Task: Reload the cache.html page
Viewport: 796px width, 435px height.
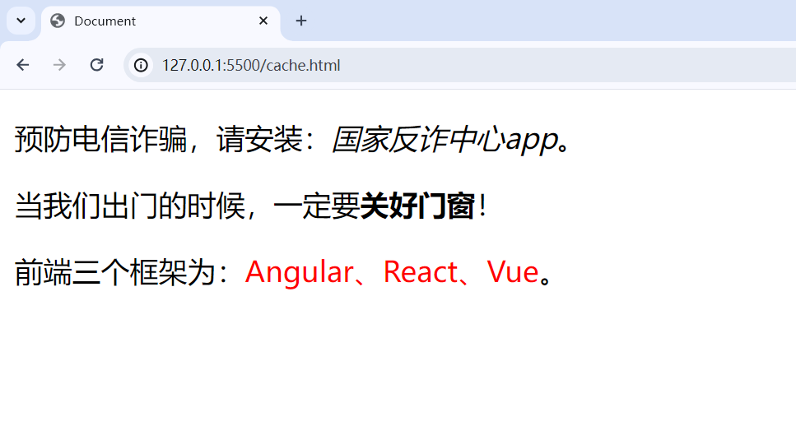Action: tap(96, 65)
